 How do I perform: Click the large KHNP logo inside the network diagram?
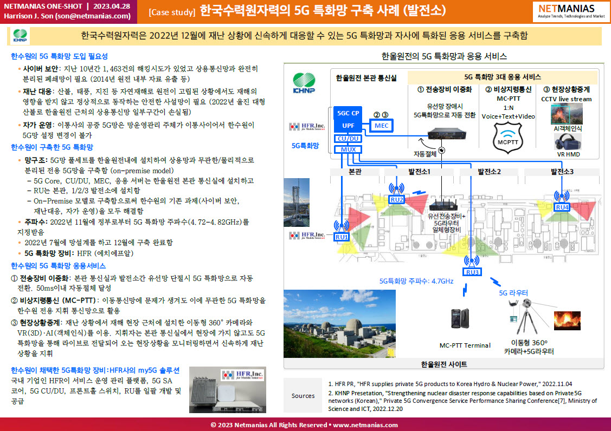pyautogui.click(x=304, y=83)
